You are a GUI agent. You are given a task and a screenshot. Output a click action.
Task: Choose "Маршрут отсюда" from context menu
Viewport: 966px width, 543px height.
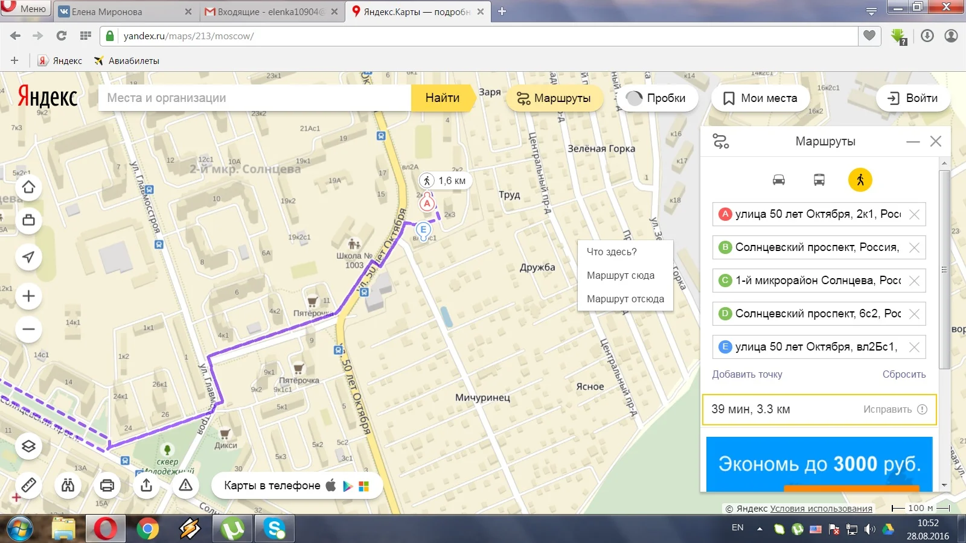625,299
